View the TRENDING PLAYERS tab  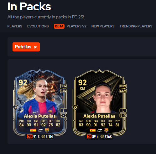click(136, 26)
